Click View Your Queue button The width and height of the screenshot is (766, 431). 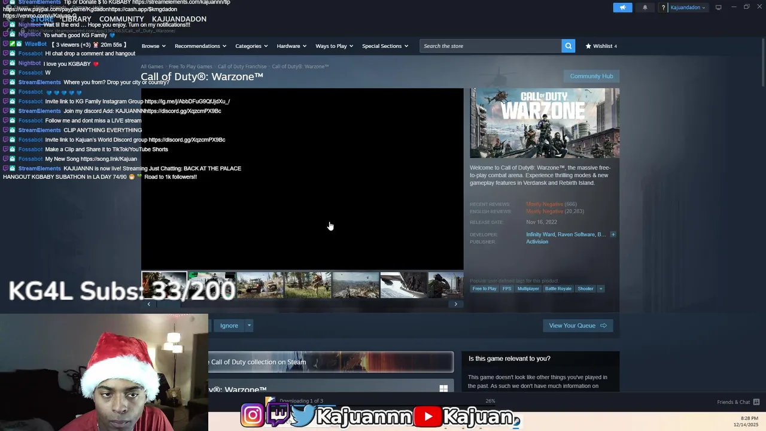click(x=577, y=326)
